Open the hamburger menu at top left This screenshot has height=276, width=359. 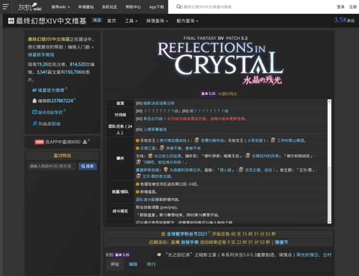(x=6, y=7)
